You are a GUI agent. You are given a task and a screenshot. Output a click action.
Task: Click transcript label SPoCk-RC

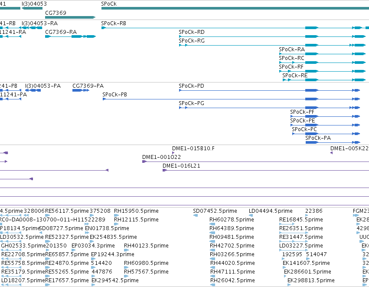291,58
